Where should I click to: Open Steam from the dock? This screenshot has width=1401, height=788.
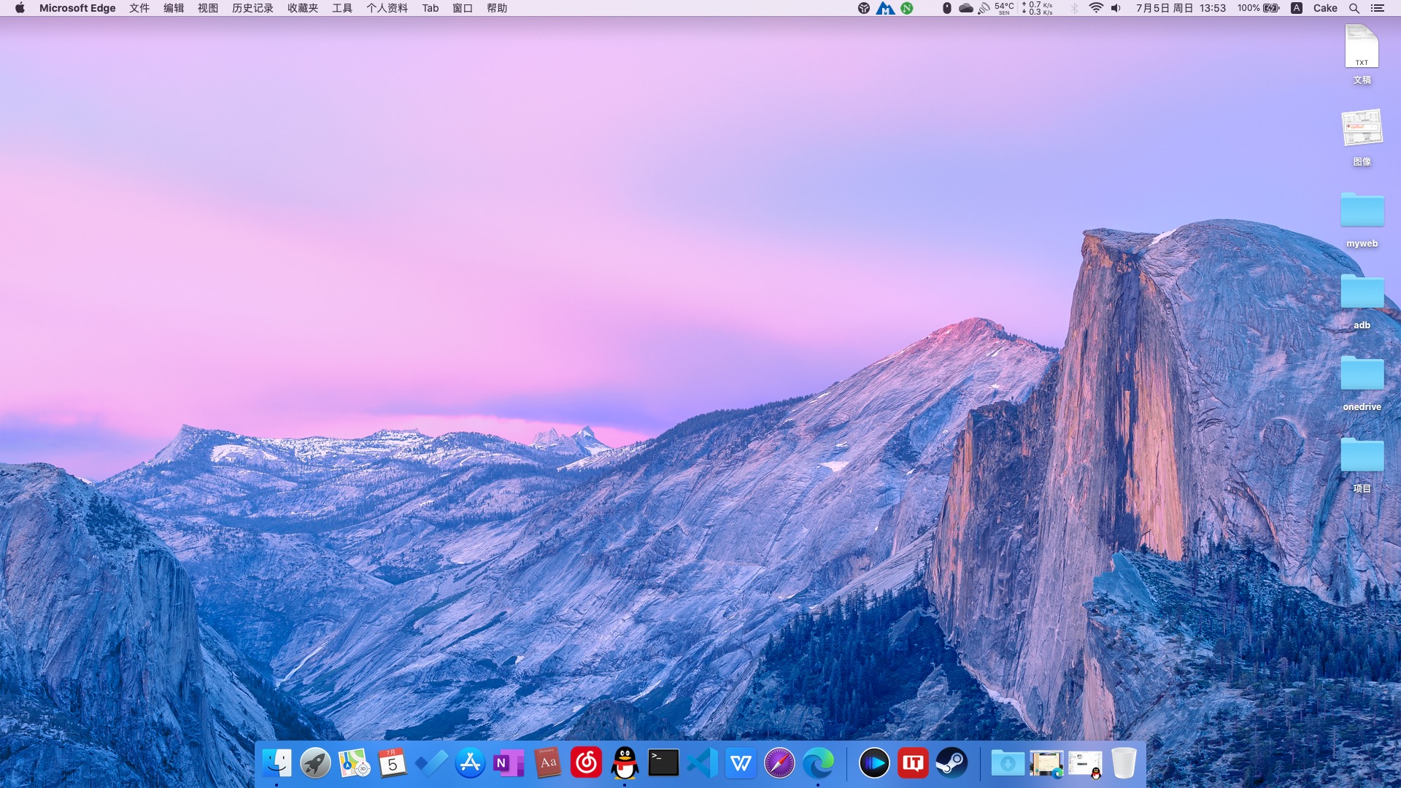pyautogui.click(x=952, y=763)
